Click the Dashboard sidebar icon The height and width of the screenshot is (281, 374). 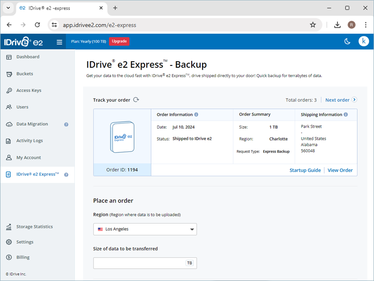[9, 57]
